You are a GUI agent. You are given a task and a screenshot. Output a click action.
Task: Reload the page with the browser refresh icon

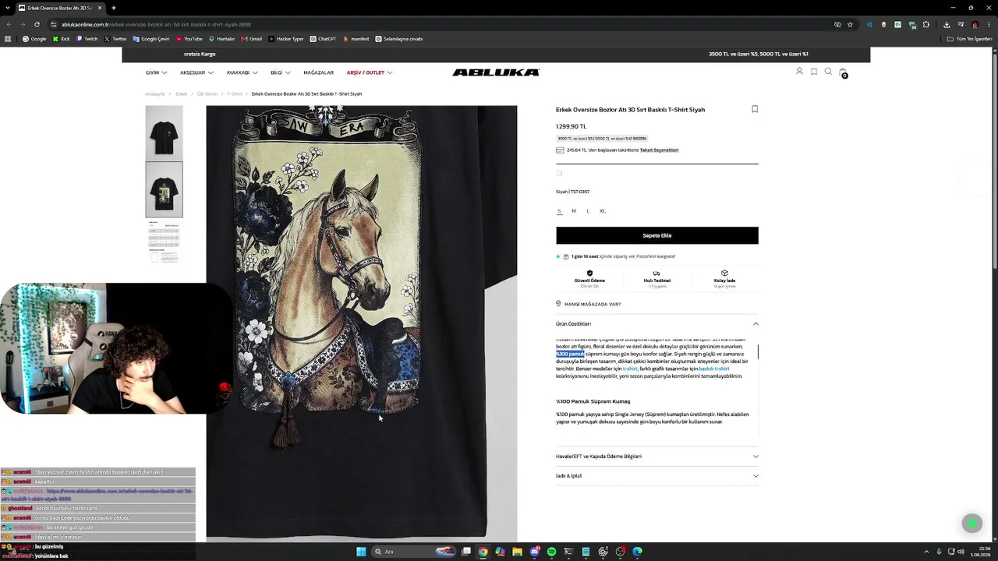(37, 24)
